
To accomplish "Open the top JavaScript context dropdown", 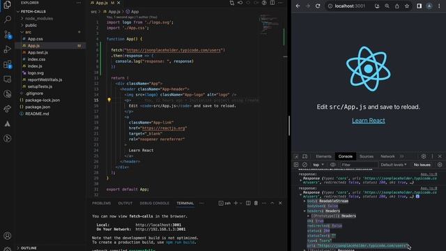I will click(x=318, y=165).
